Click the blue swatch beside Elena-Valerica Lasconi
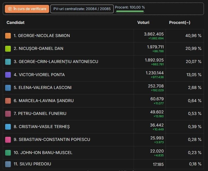Image resolution: width=208 pixels, height=171 pixels. pyautogui.click(x=8, y=88)
